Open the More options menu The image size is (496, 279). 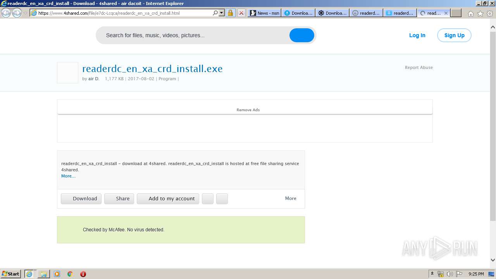tap(291, 198)
